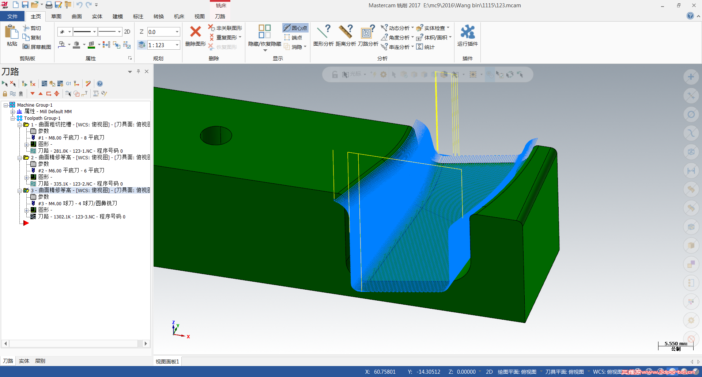Toggle the 端点 endpoints display
This screenshot has width=702, height=377.
pos(293,37)
